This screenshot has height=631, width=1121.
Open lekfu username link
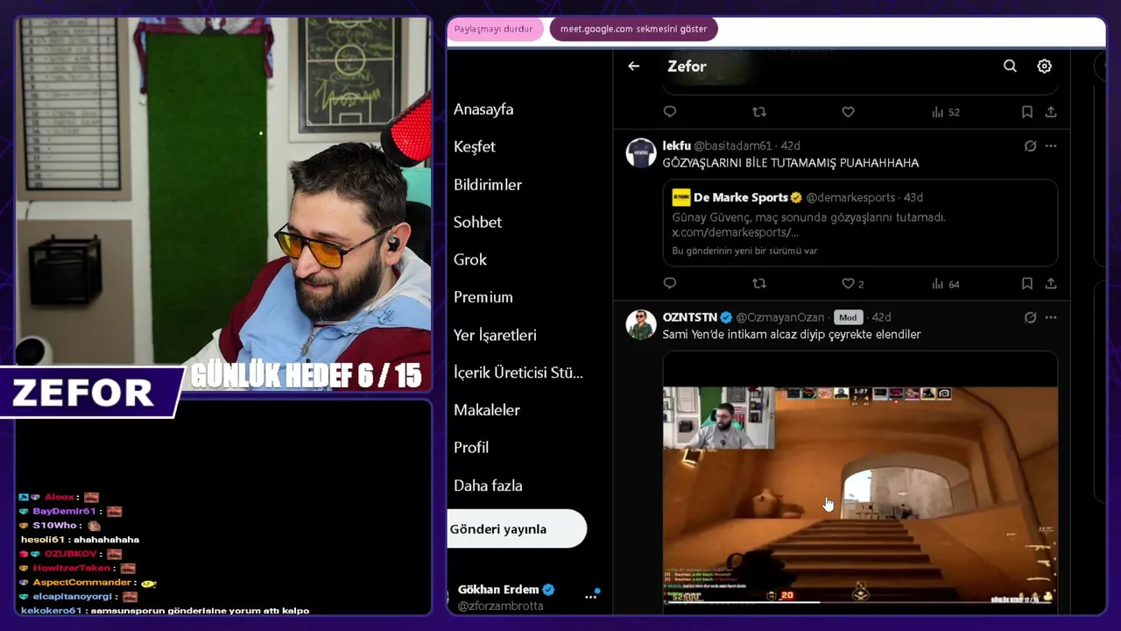(x=676, y=145)
